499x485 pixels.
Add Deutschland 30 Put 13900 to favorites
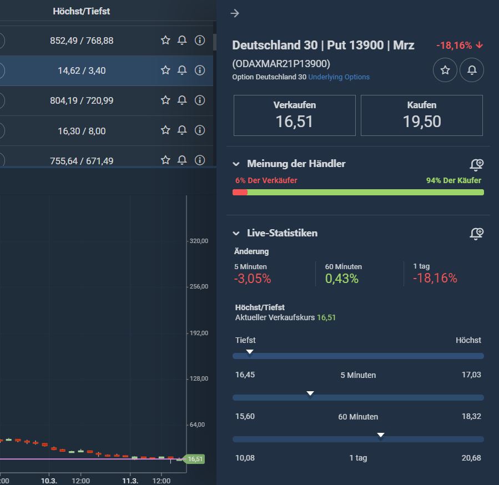point(445,70)
